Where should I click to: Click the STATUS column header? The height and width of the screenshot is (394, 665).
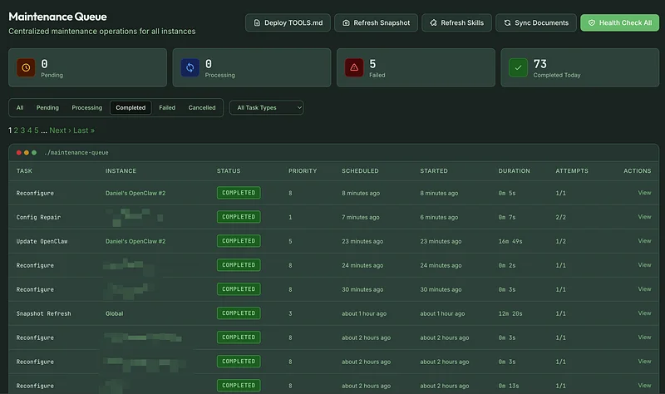point(229,171)
